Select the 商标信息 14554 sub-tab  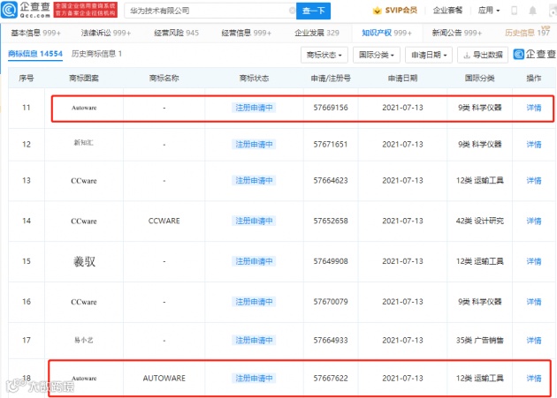[x=35, y=54]
